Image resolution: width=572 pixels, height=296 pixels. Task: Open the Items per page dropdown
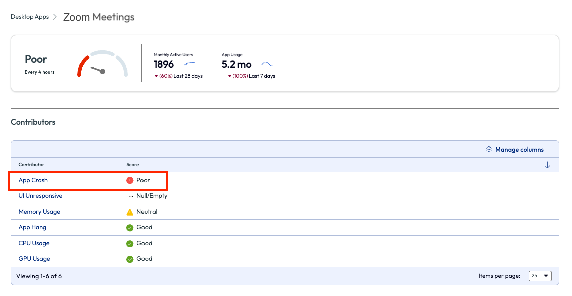tap(540, 276)
